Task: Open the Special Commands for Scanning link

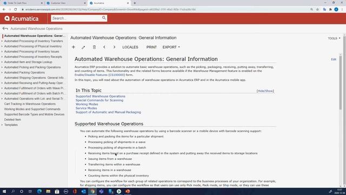Action: coord(99,100)
